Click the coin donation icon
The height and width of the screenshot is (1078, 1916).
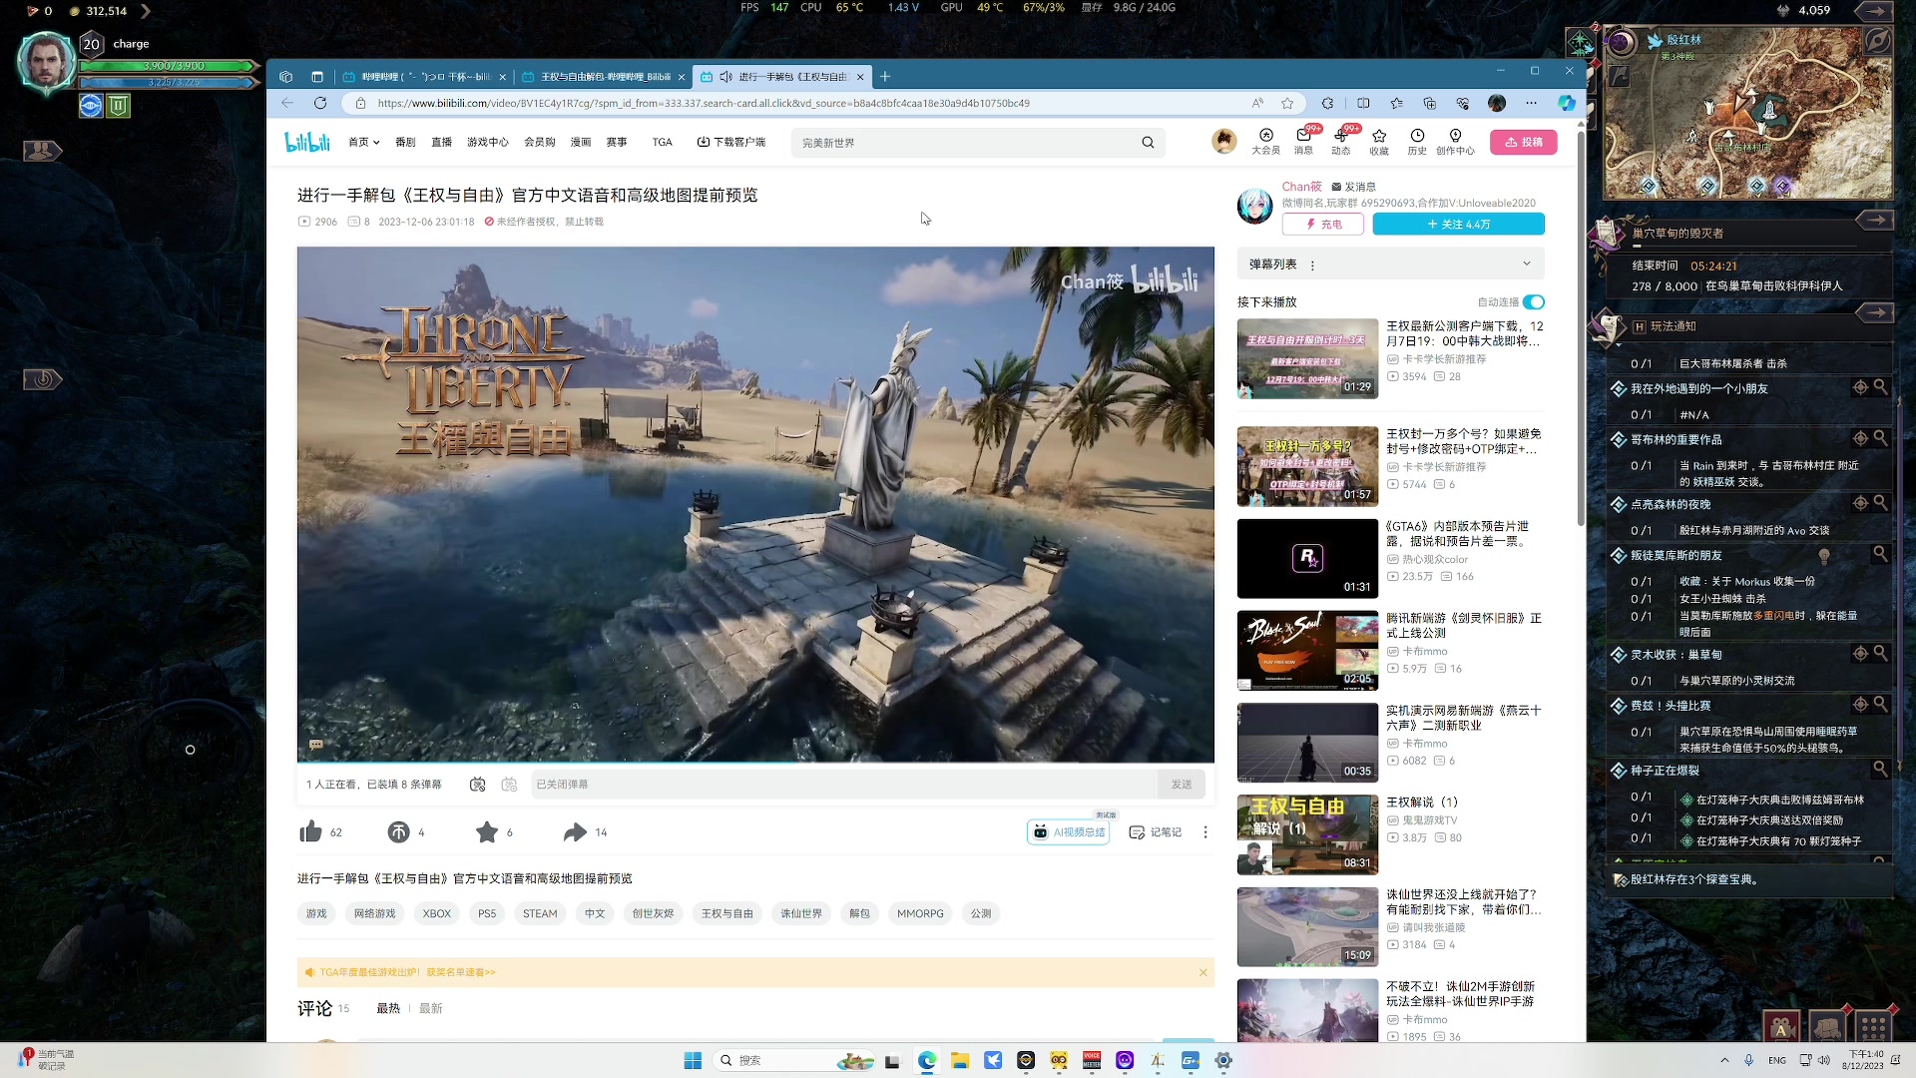click(398, 831)
